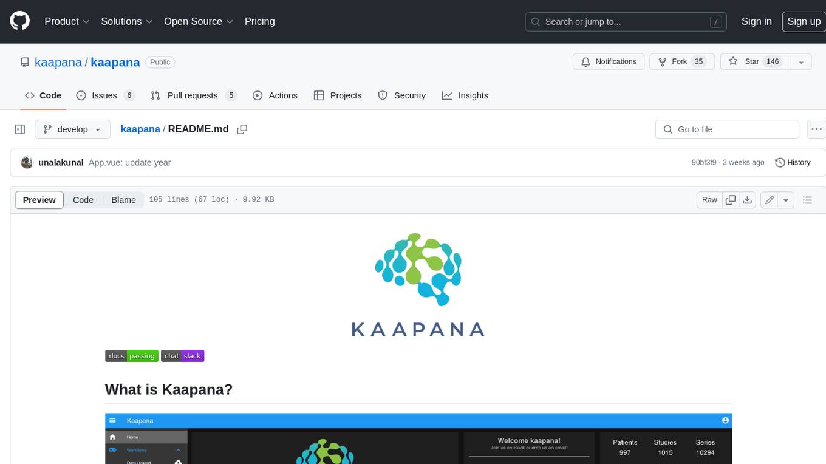
Task: Open the GitHub homepage logo
Action: point(19,21)
